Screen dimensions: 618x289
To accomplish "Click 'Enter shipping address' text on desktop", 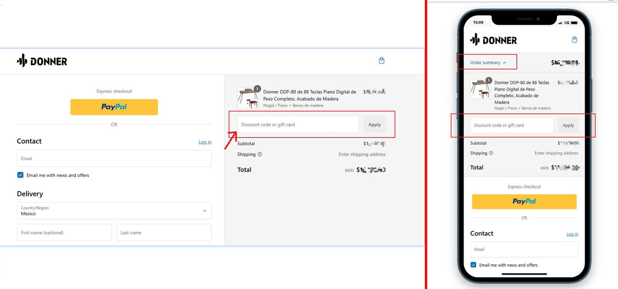I will tap(362, 154).
